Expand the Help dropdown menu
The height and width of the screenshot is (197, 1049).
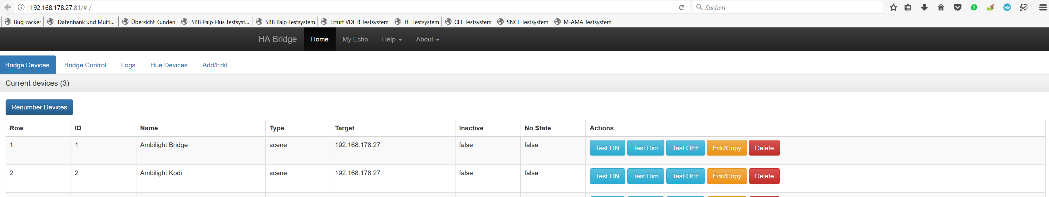[391, 39]
